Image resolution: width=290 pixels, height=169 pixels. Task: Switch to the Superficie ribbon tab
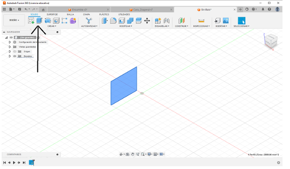pyautogui.click(x=52, y=14)
